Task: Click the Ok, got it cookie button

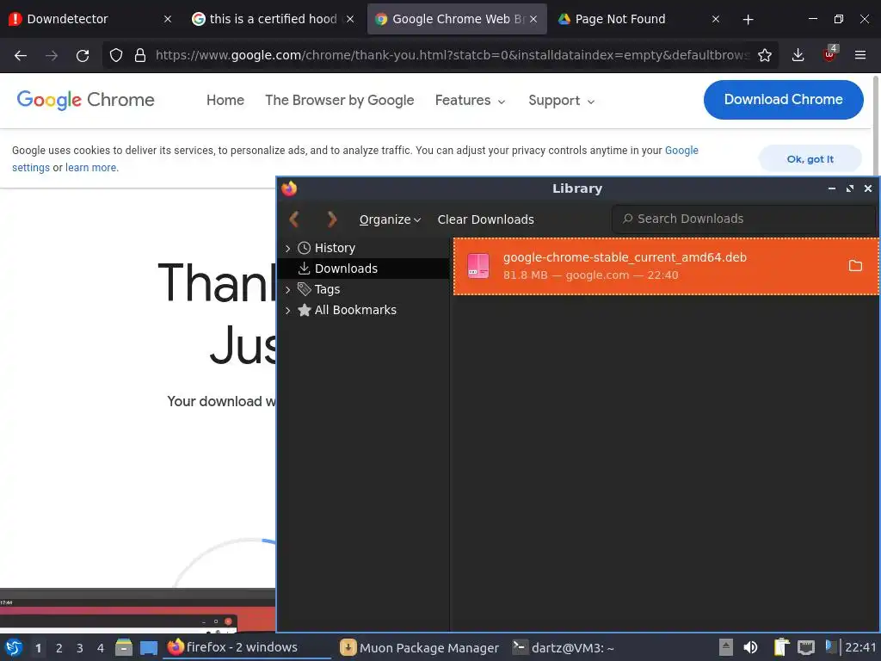Action: click(x=810, y=159)
